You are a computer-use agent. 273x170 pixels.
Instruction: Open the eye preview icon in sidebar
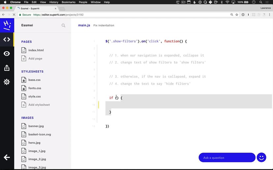click(x=7, y=53)
